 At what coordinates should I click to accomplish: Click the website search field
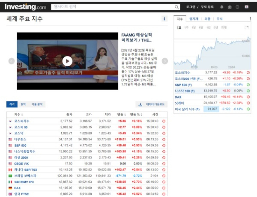(x=116, y=7)
